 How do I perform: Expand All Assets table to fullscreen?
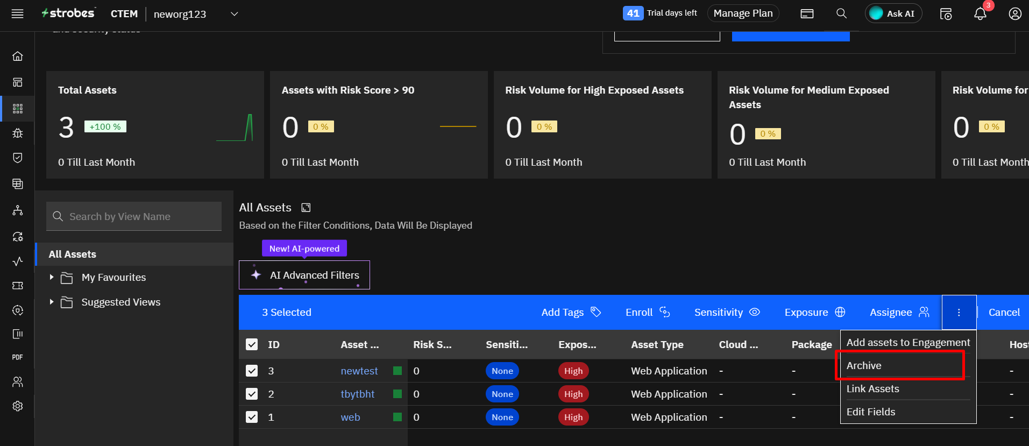click(x=306, y=208)
